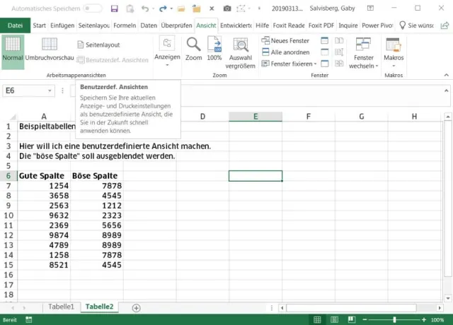
Task: Click Neues Fenster button
Action: tap(290, 41)
